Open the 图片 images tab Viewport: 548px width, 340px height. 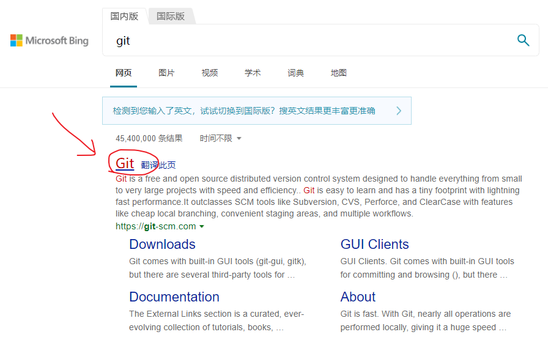coord(166,73)
